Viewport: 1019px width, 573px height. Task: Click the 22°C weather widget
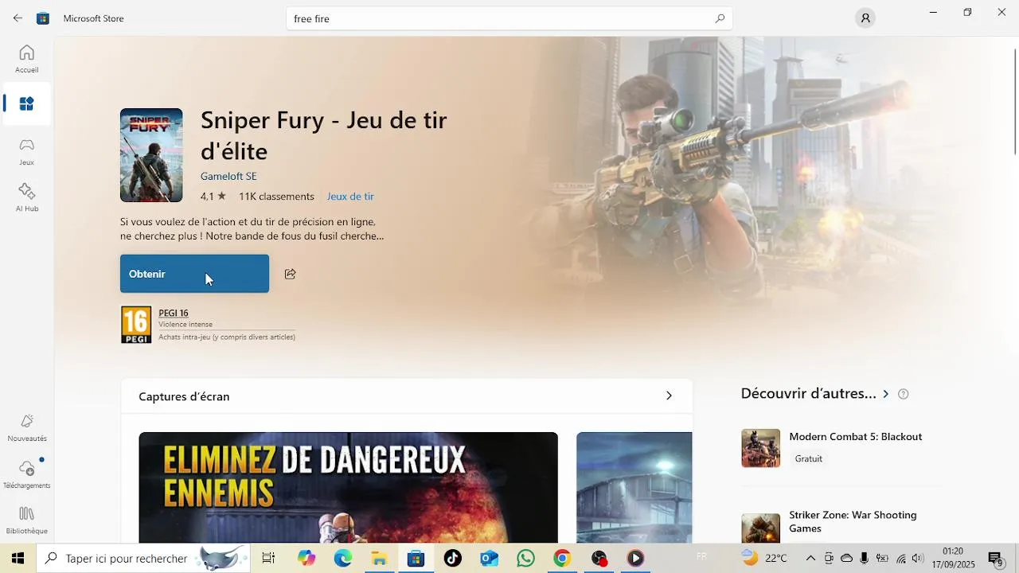(765, 558)
